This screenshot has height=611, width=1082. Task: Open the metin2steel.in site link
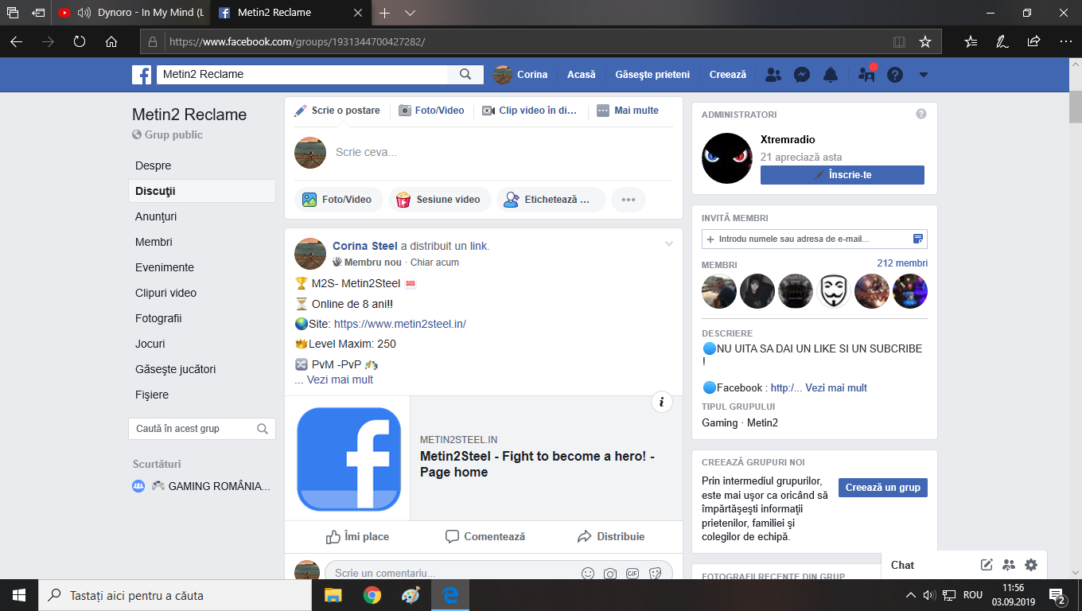point(400,324)
